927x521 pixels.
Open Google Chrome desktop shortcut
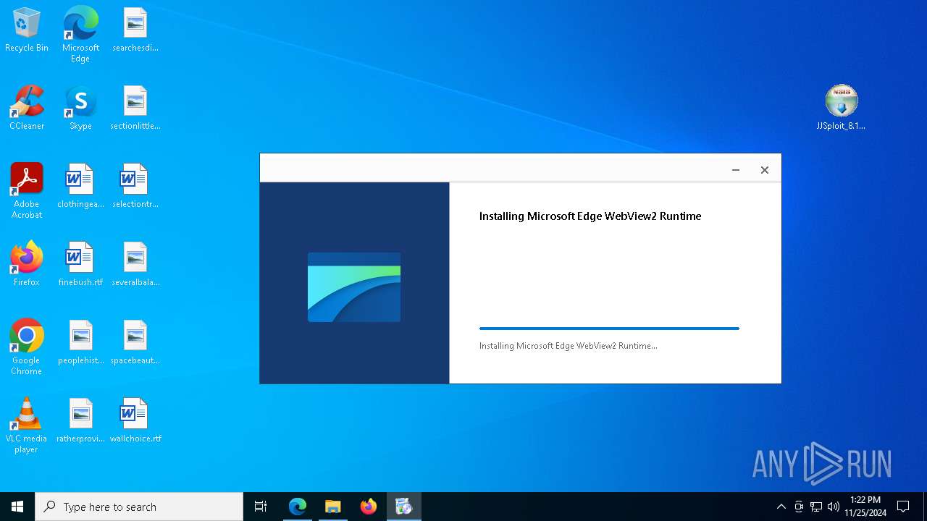[27, 347]
